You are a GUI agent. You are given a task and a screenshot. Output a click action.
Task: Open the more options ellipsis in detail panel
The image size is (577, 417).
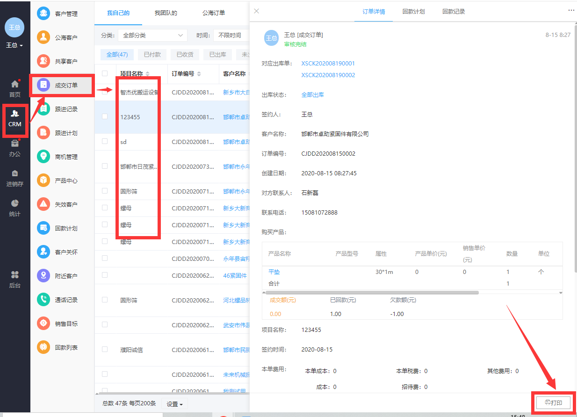571,10
